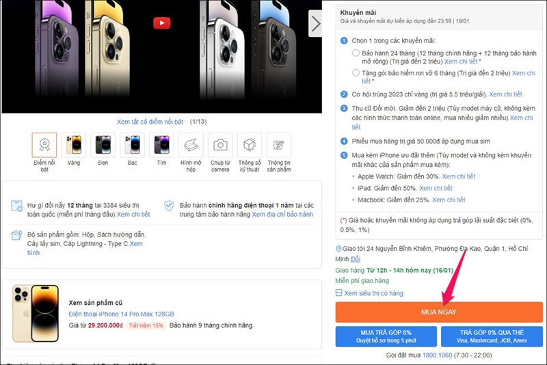Click the store icon beside Xem siêu thị
The image size is (547, 365).
pos(338,293)
